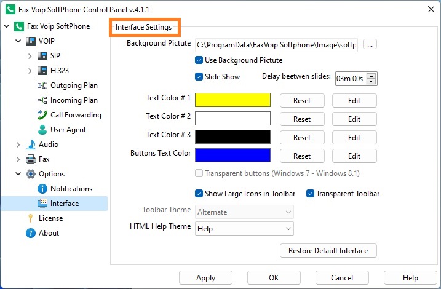
Task: Open the License page
Action: [50, 218]
